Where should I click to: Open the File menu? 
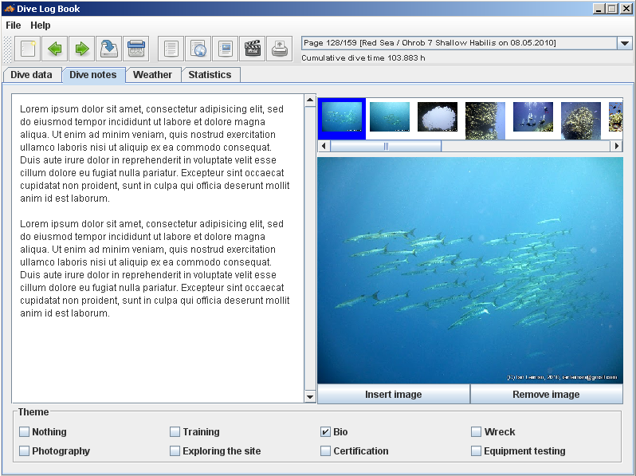click(13, 26)
